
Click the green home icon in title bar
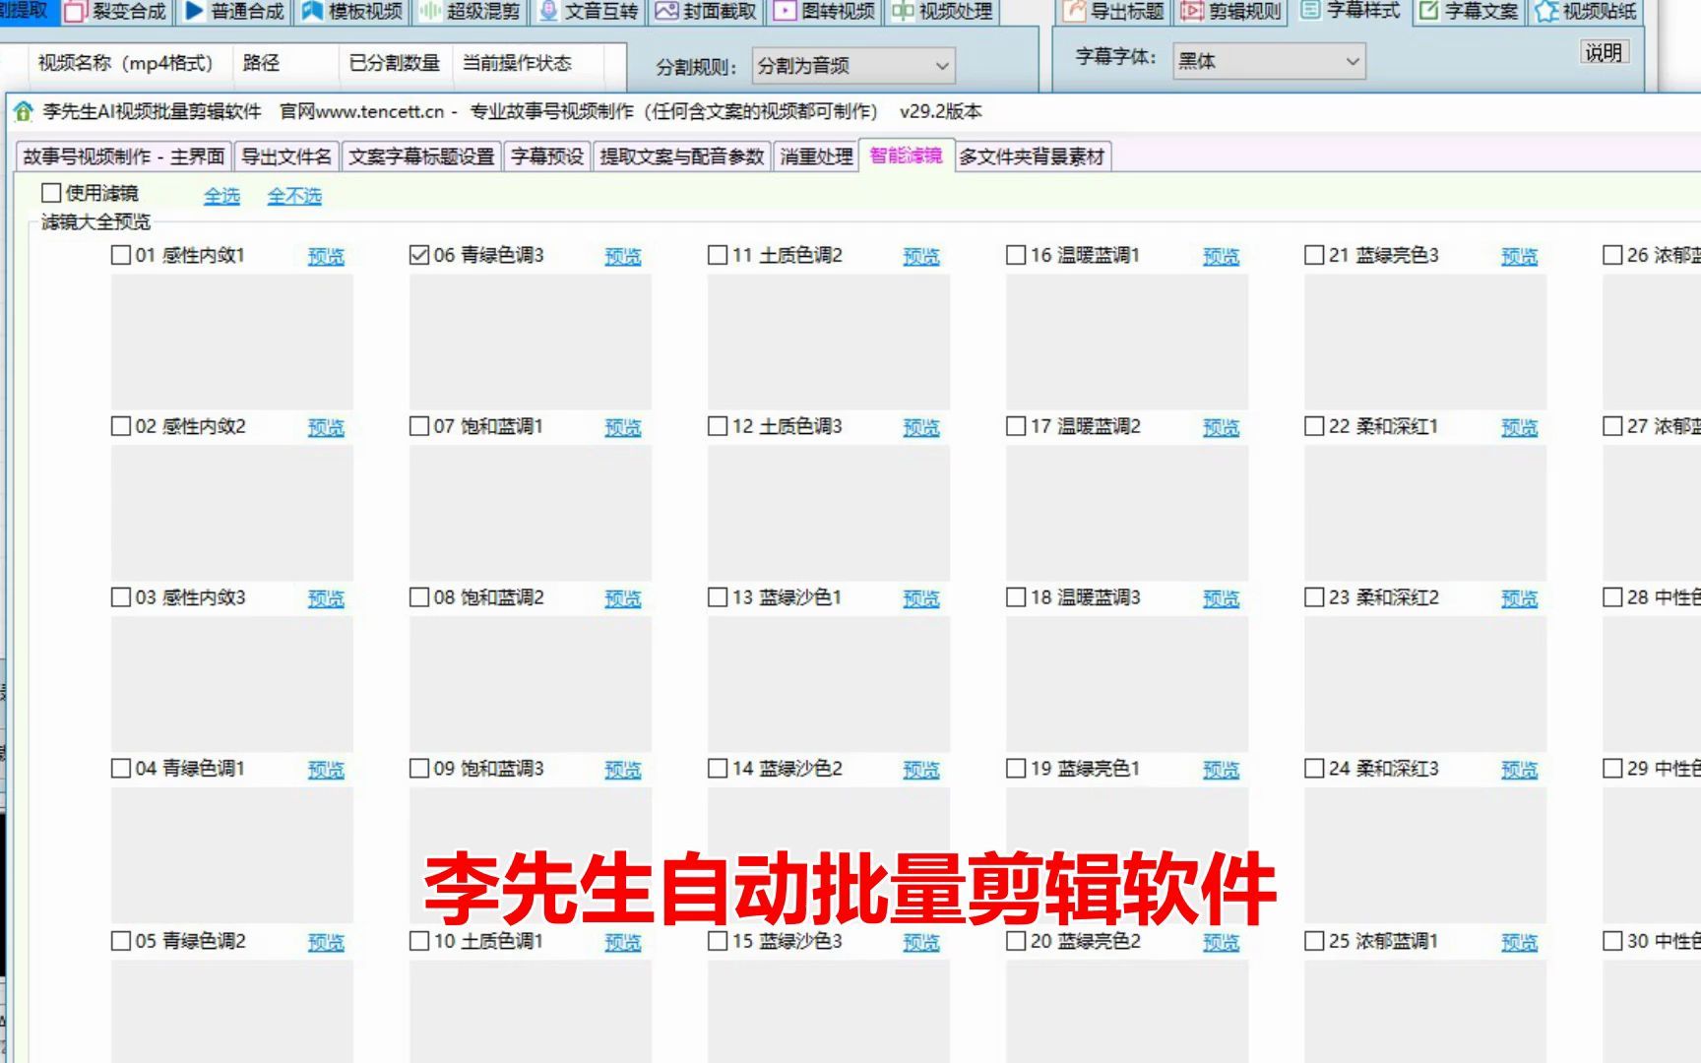[x=23, y=111]
